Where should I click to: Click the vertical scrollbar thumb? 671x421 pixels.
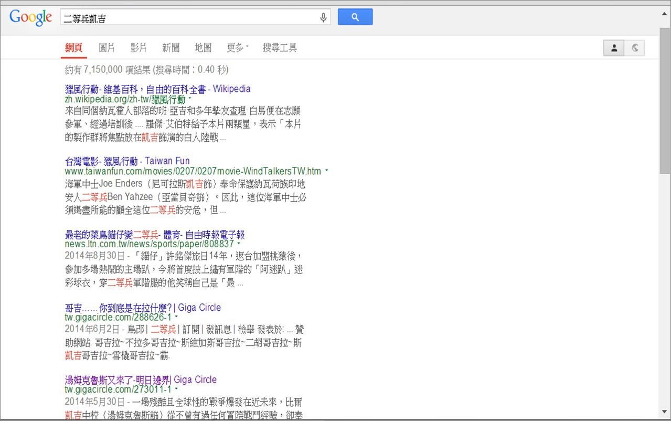click(x=665, y=100)
